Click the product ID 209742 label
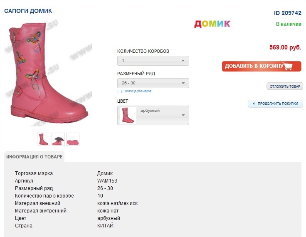Image resolution: width=306 pixels, height=237 pixels. [288, 13]
